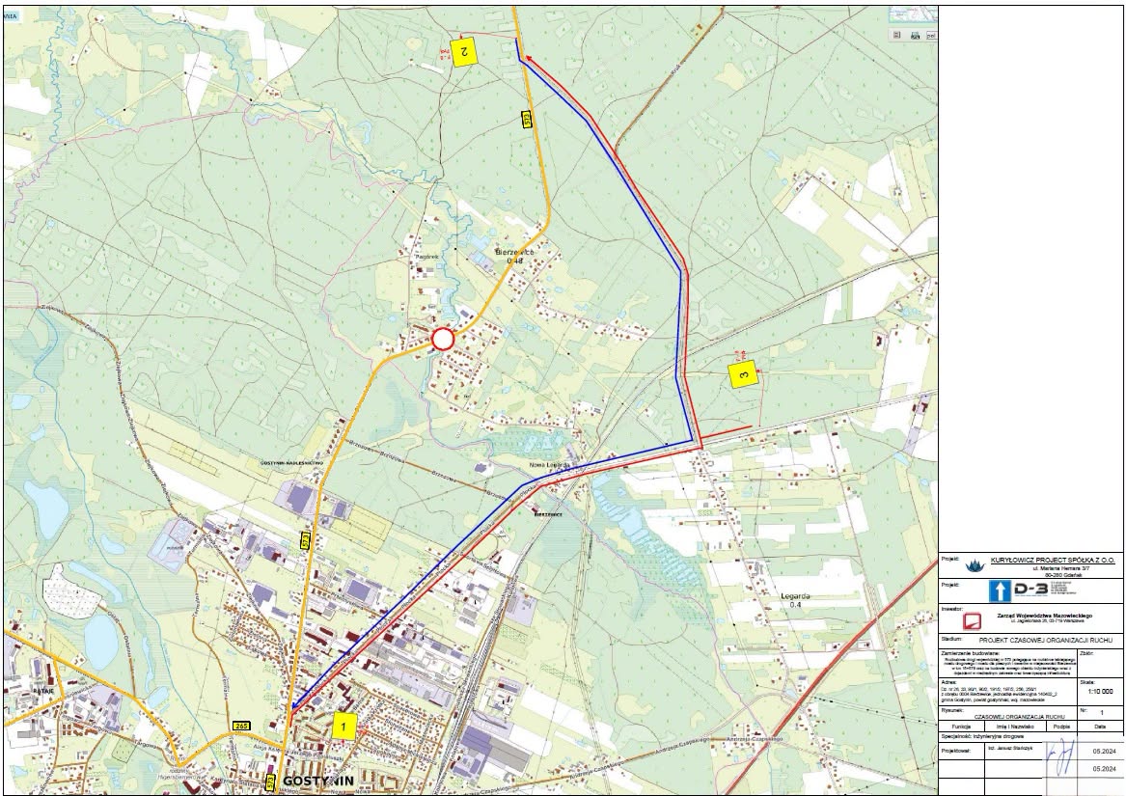
Task: Select yellow marker number 2 at the top
Action: click(463, 52)
